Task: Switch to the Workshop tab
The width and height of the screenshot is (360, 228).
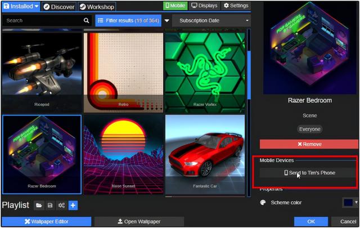Action: point(96,7)
